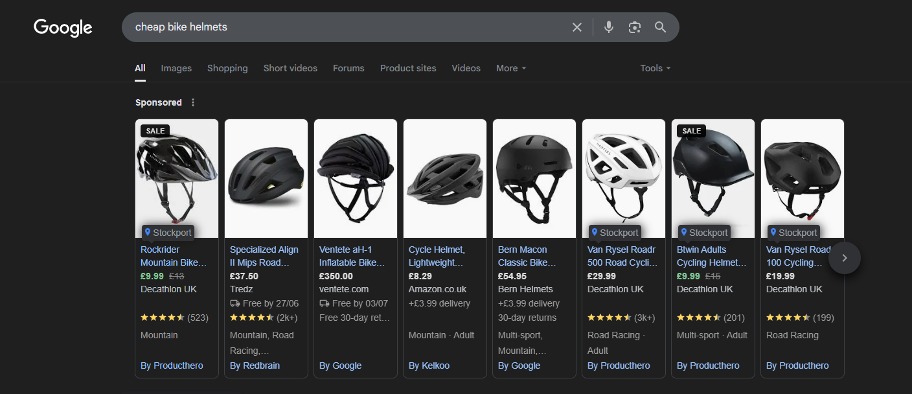This screenshot has width=912, height=394.
Task: Open Amazon Cycle Helmet Lightweight image
Action: [x=445, y=178]
